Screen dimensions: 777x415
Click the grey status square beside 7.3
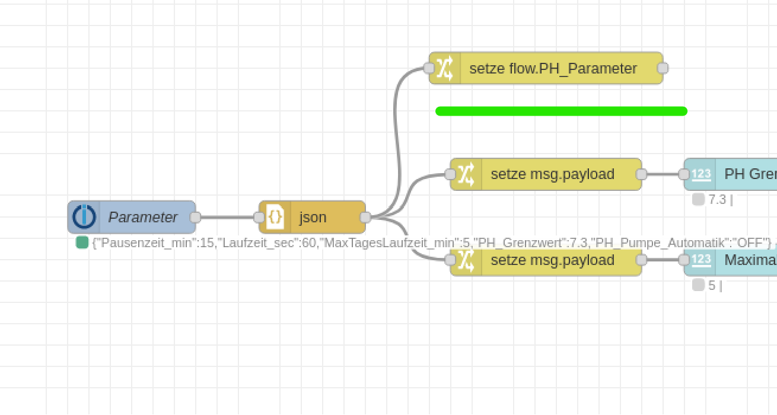tap(698, 200)
